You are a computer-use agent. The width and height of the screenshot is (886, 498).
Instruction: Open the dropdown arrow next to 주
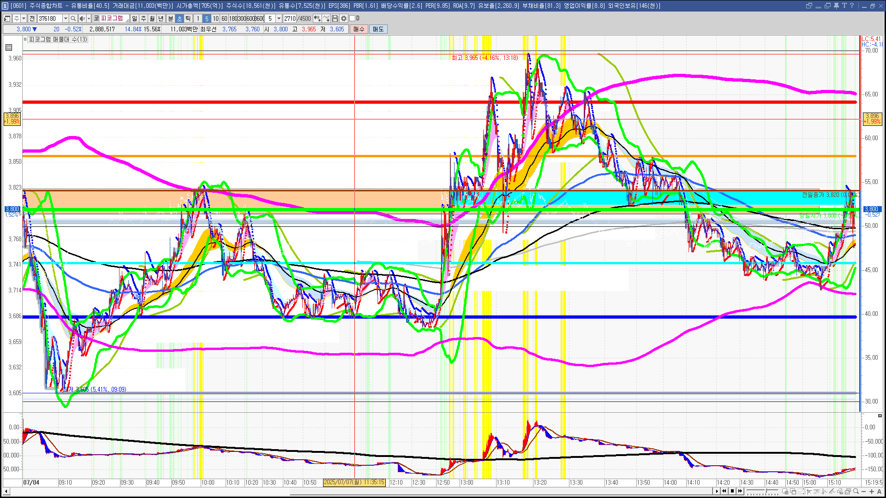coord(24,18)
